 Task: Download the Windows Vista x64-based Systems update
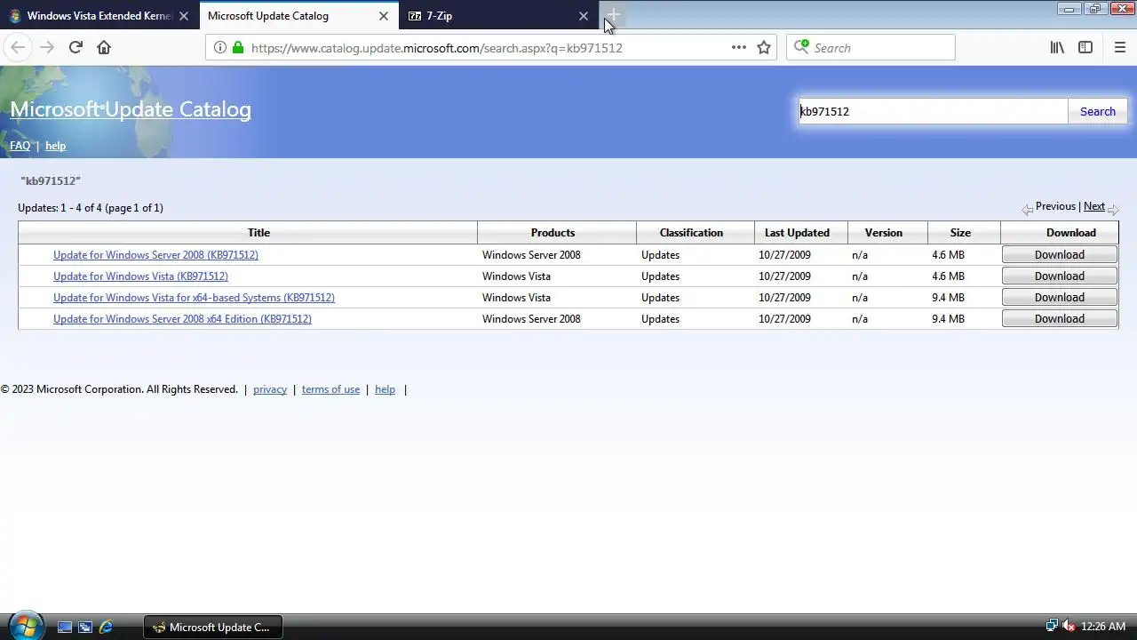point(1059,298)
